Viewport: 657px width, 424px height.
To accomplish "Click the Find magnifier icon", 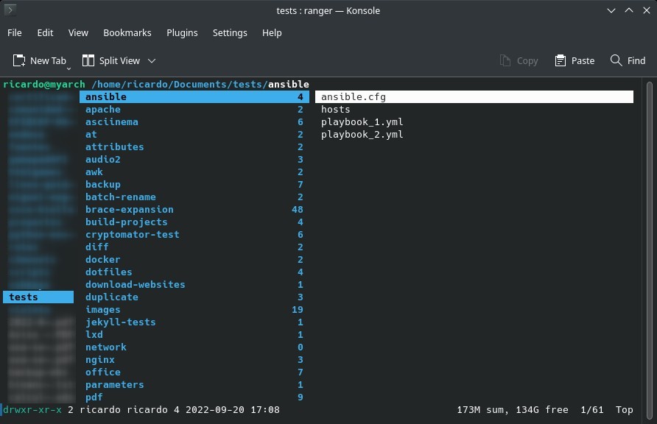I will tap(616, 60).
